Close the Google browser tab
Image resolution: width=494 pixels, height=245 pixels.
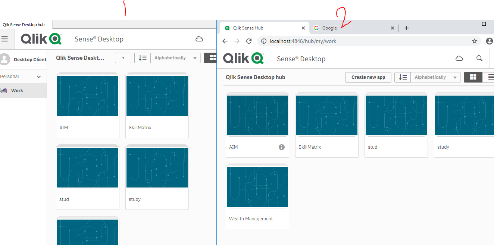pos(392,28)
